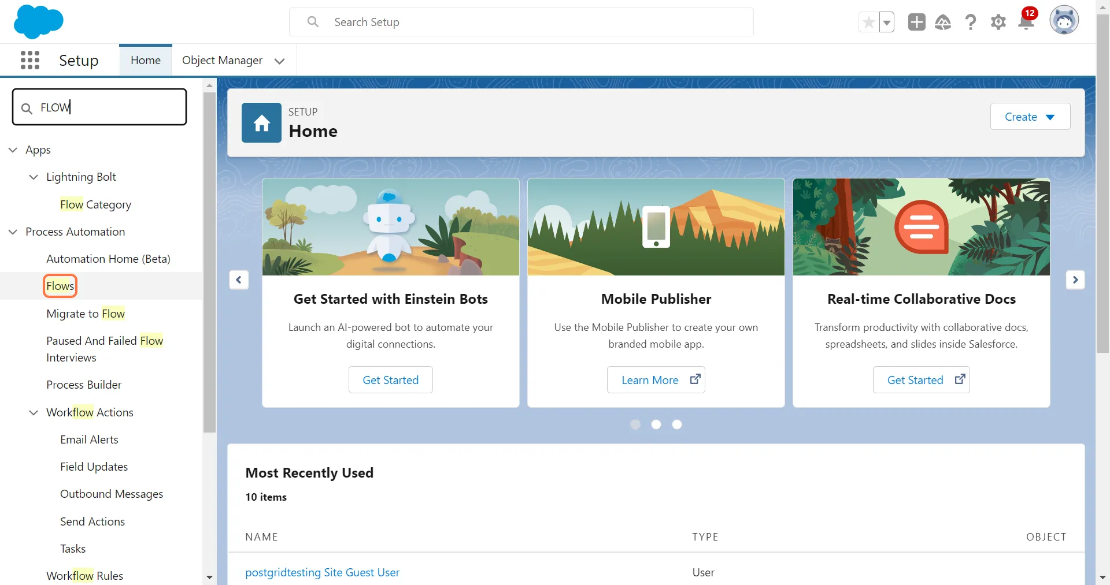1110x585 pixels.
Task: Select the second carousel page dot
Action: pyautogui.click(x=656, y=424)
